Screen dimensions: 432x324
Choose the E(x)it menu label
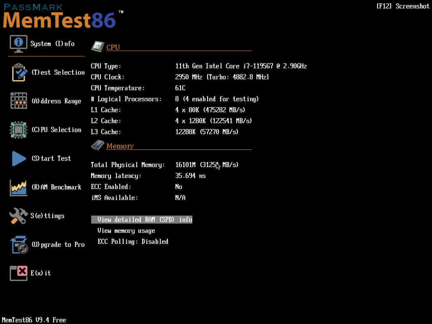click(41, 273)
